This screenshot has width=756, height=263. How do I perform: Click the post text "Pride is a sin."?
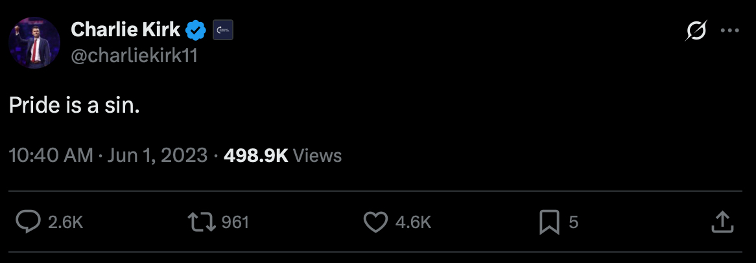[75, 106]
